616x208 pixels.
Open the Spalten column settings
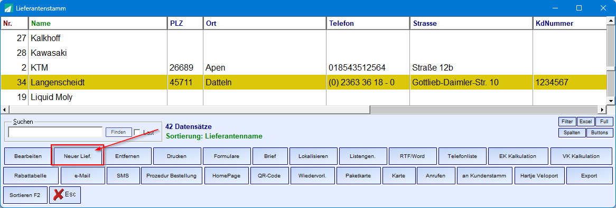tap(572, 132)
